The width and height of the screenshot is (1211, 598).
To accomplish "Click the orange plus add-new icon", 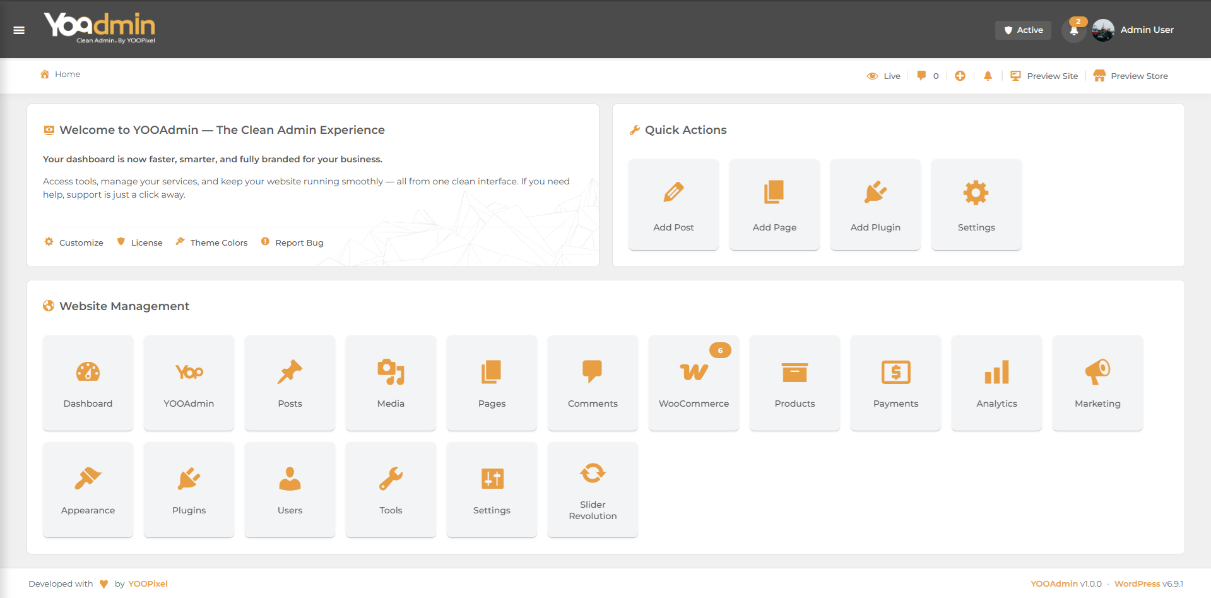I will (960, 76).
